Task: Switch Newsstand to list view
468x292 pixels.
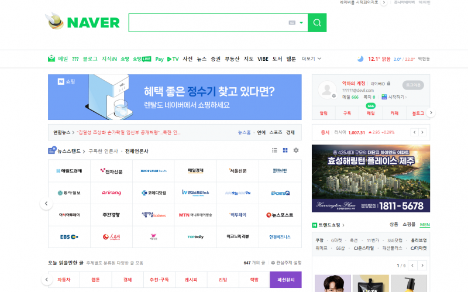Action: [x=274, y=150]
